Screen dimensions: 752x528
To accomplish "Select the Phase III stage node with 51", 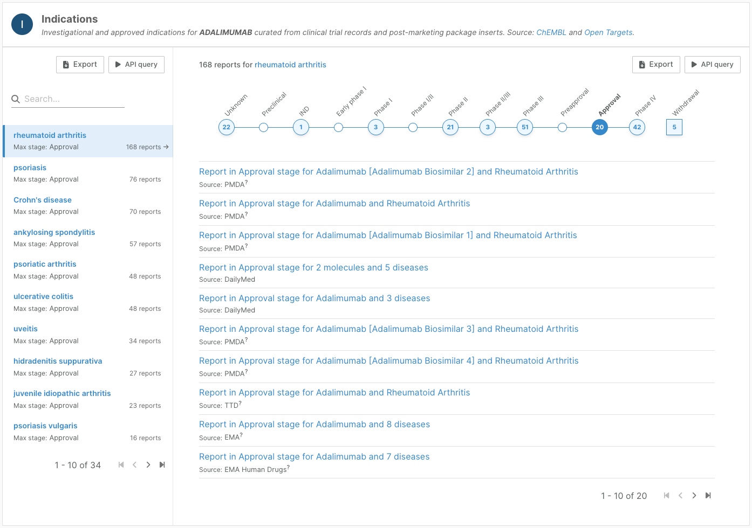I will click(x=525, y=127).
